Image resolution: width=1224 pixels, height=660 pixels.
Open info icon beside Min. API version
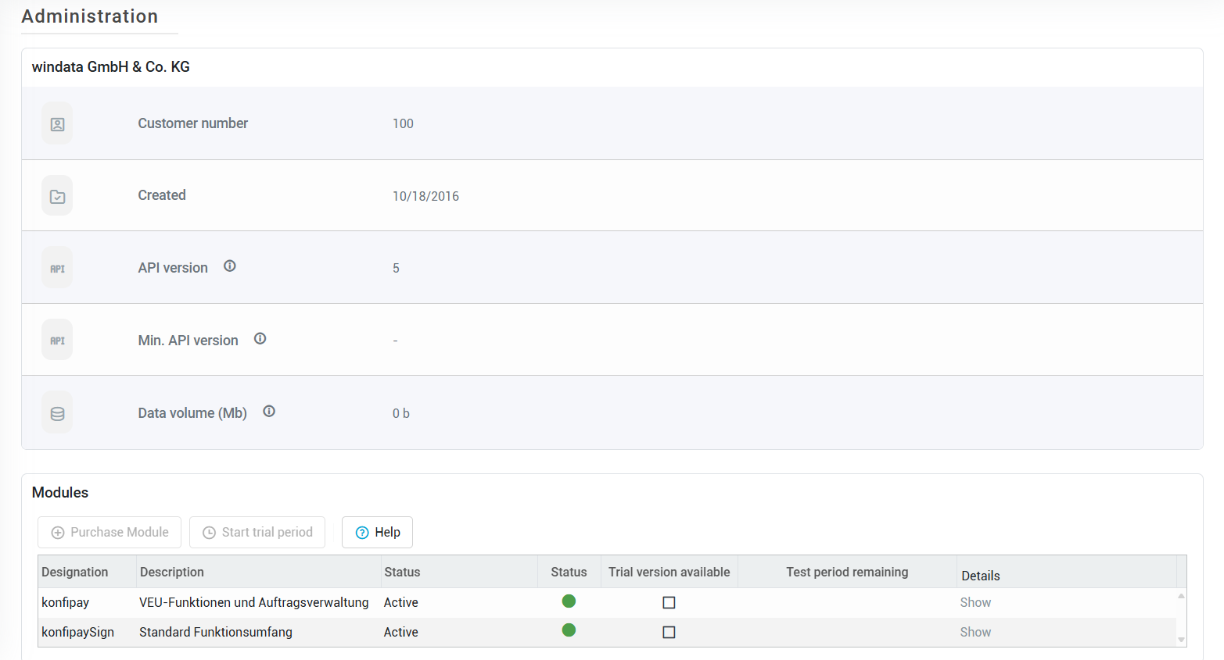tap(260, 339)
